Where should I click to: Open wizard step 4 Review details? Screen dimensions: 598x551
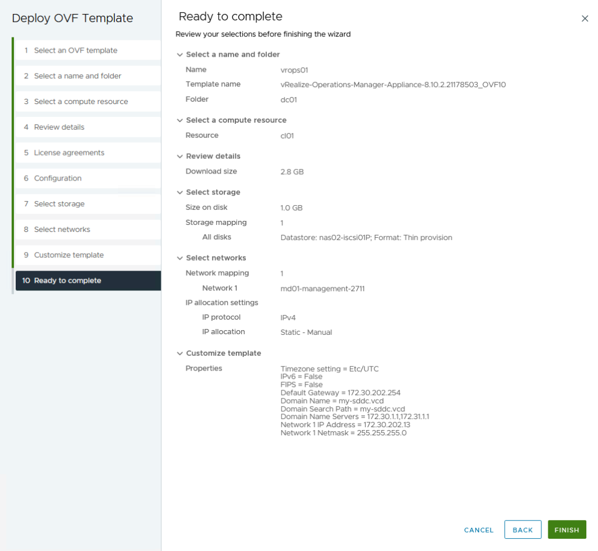pyautogui.click(x=59, y=127)
